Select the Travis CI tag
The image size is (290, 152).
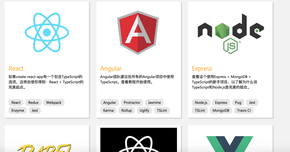244,110
